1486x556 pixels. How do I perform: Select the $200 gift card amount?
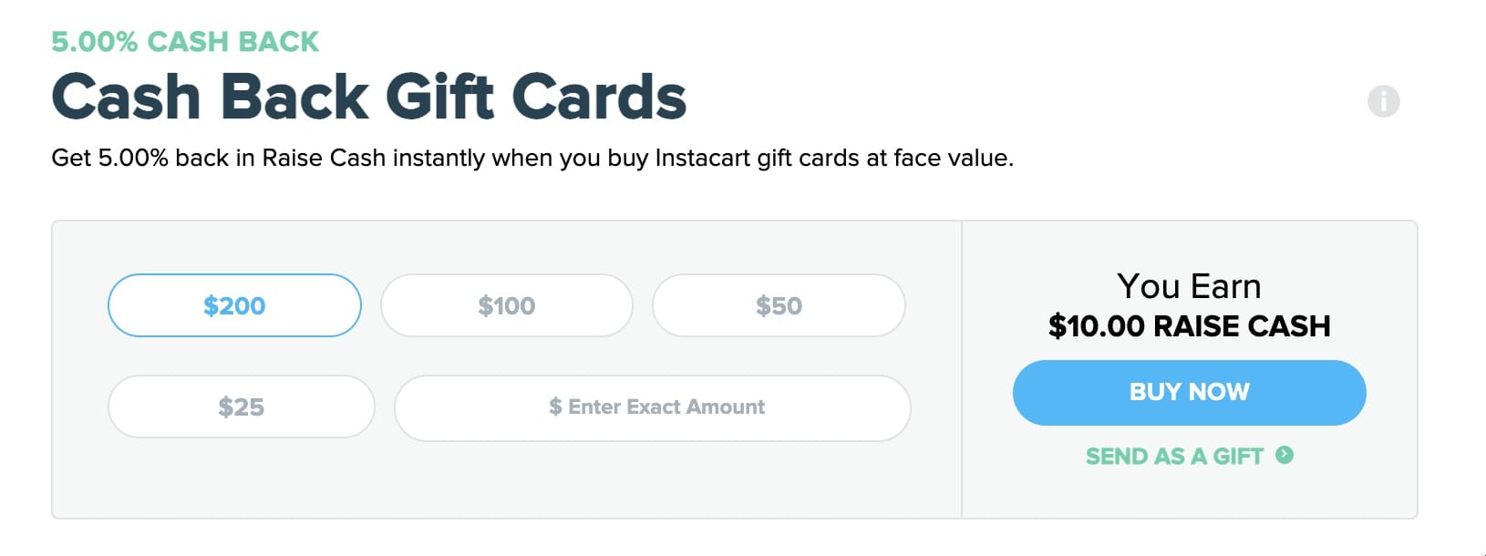(x=234, y=305)
